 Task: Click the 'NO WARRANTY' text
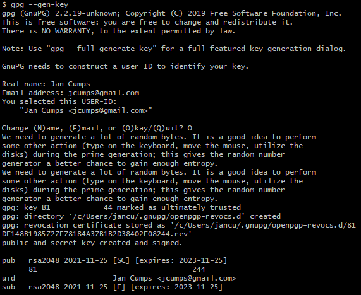coord(66,31)
